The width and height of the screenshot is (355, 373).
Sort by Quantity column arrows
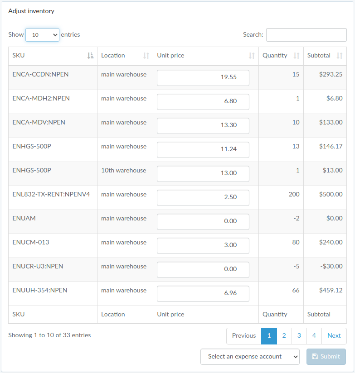point(297,56)
